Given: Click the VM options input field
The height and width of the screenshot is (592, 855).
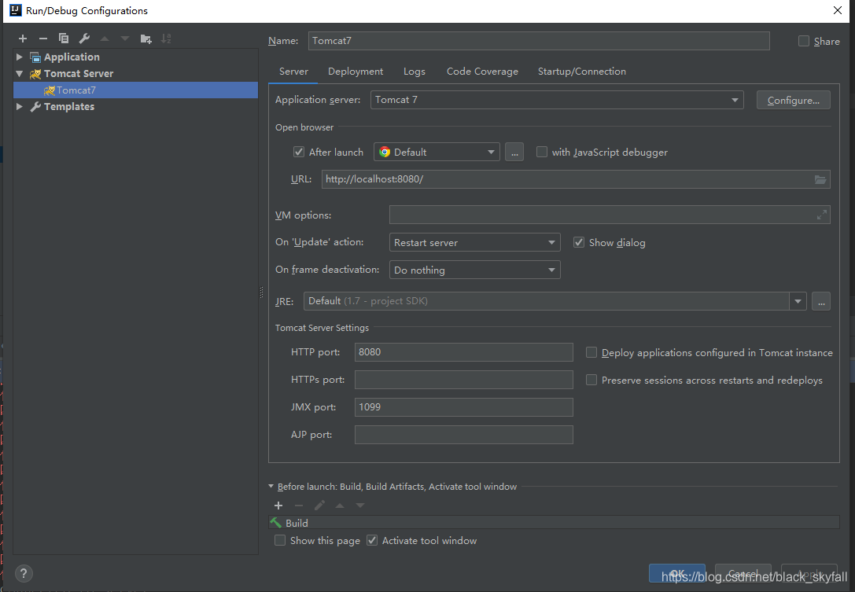Looking at the screenshot, I should [610, 215].
